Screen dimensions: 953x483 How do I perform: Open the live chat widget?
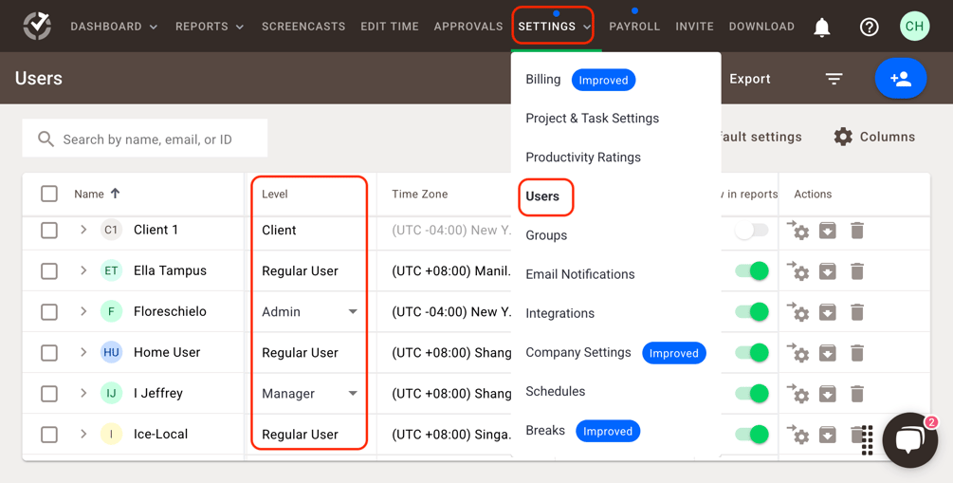[908, 439]
